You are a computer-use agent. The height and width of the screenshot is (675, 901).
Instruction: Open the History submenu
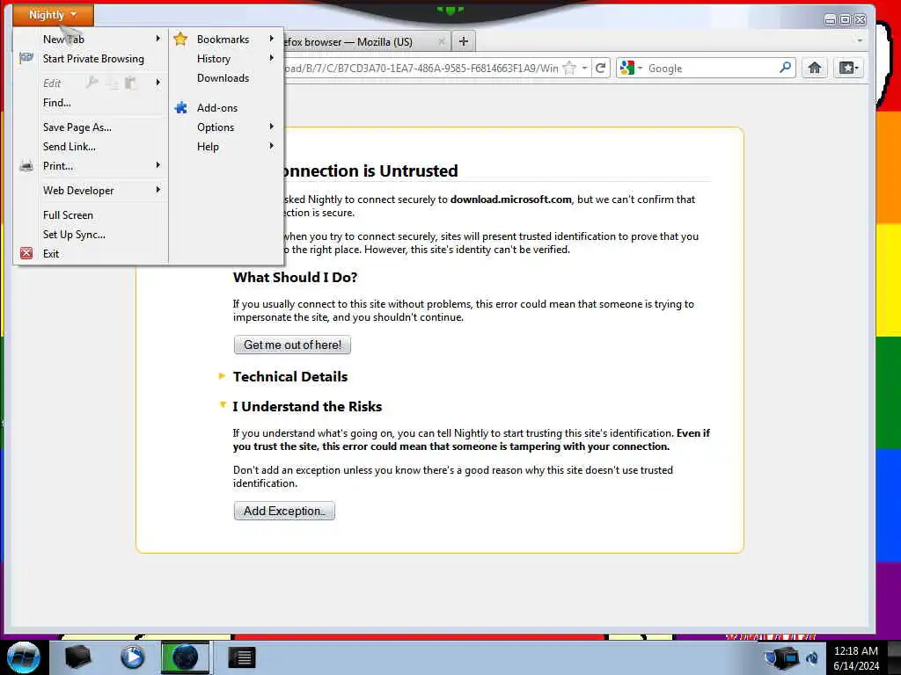point(214,59)
